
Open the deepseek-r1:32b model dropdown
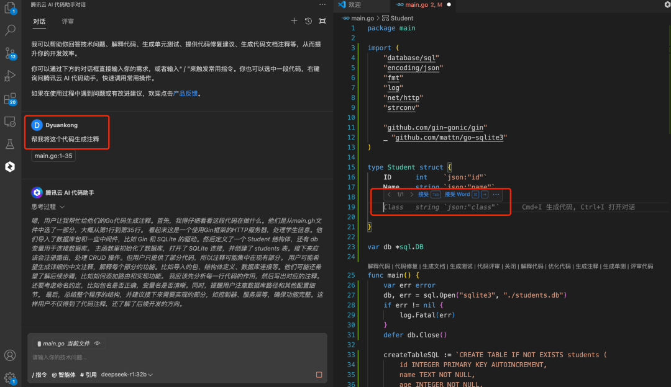tap(127, 375)
